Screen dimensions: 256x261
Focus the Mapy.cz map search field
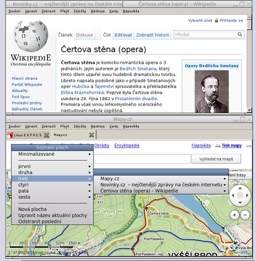[x=142, y=159]
